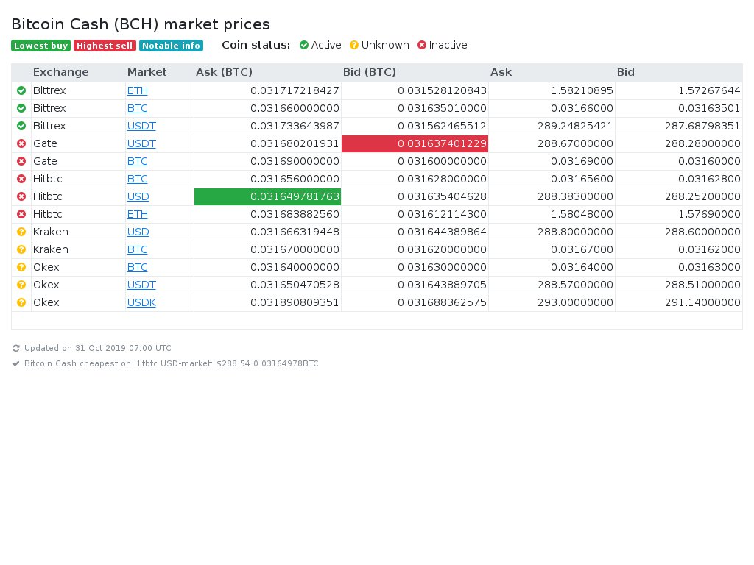Click bid price 1.57690000

tap(709, 214)
